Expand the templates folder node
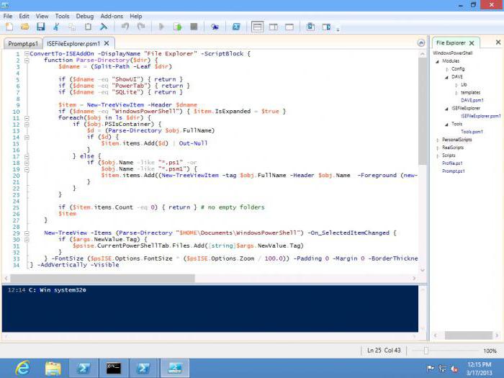The height and width of the screenshot is (378, 504). tap(456, 93)
